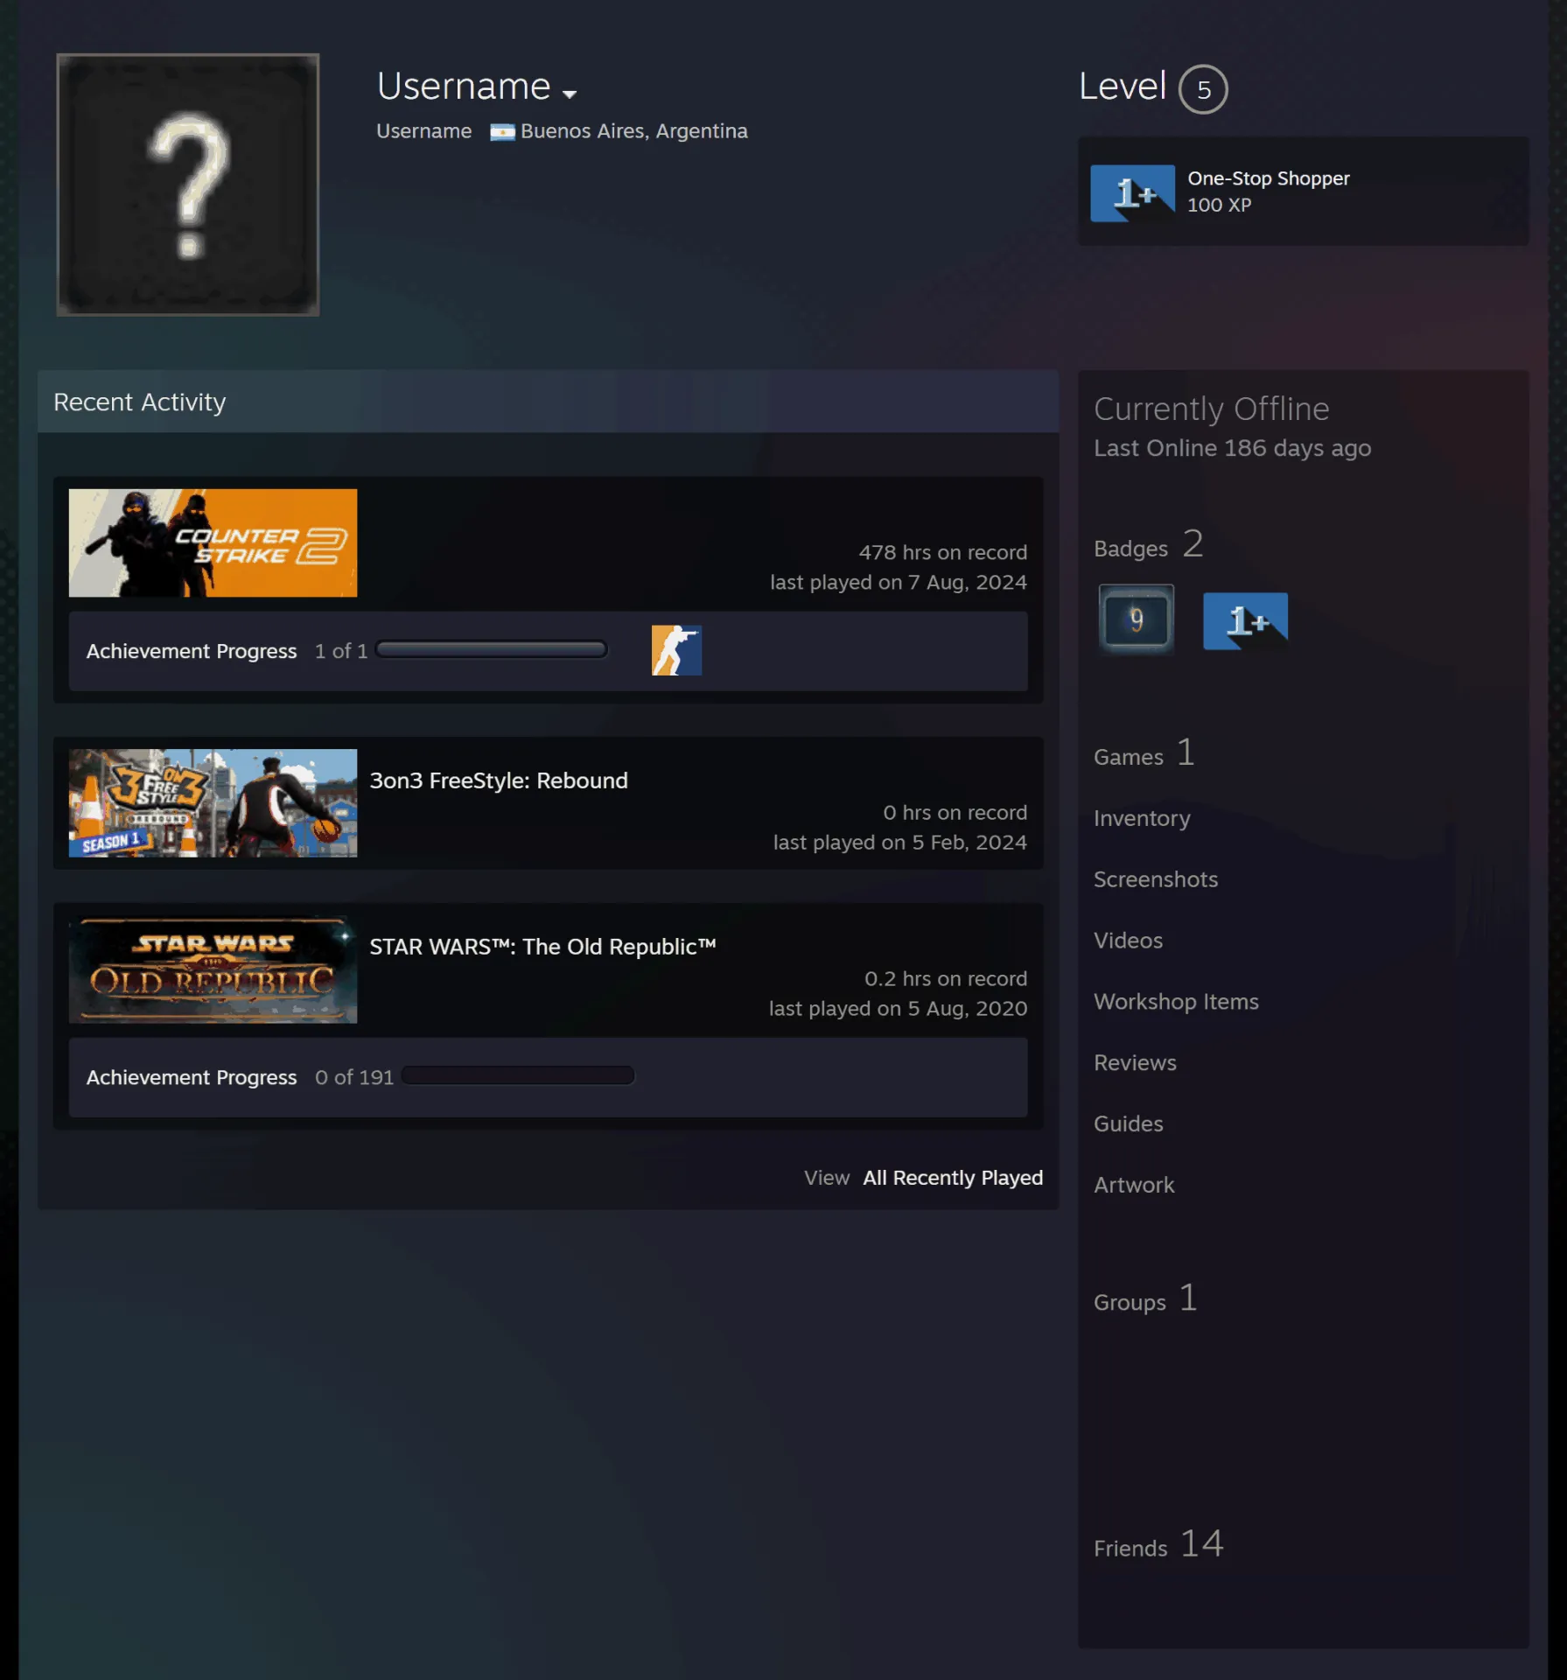Screen dimensions: 1567x1680
Task: Click the question mark profile avatar
Action: click(188, 185)
